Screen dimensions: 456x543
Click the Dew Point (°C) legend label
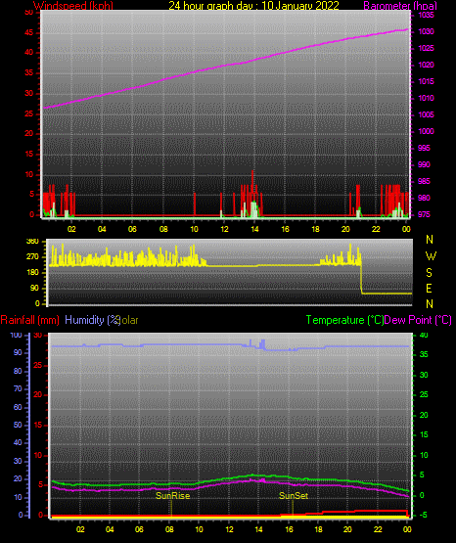[x=418, y=320]
